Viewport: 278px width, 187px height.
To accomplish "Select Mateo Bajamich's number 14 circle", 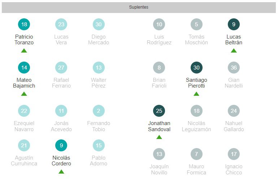I will point(24,68).
